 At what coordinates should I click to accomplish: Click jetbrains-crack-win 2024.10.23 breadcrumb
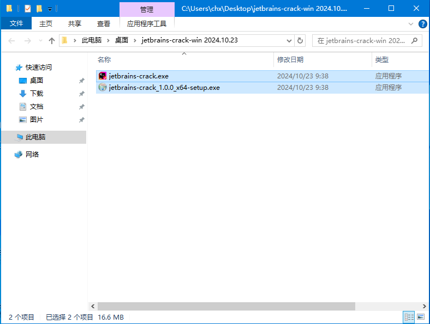click(189, 40)
